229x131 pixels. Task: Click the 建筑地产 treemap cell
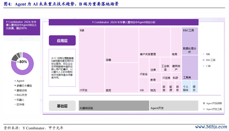tap(176, 65)
